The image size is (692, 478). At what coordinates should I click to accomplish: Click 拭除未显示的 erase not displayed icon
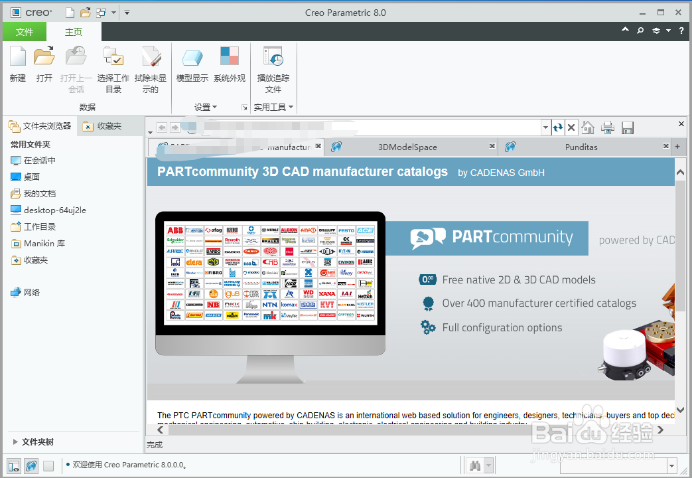(151, 56)
